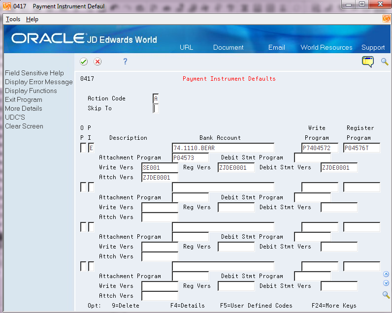This screenshot has height=313, width=392.
Task: Click Bank Account field 74.1110.BEAR
Action: [x=223, y=148]
